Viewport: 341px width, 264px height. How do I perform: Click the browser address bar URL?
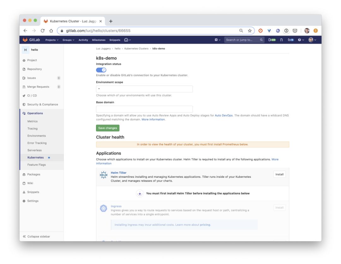click(98, 31)
